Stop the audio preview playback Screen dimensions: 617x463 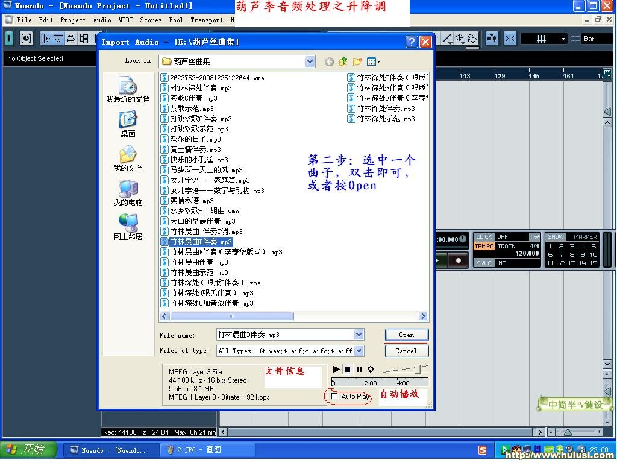(348, 370)
